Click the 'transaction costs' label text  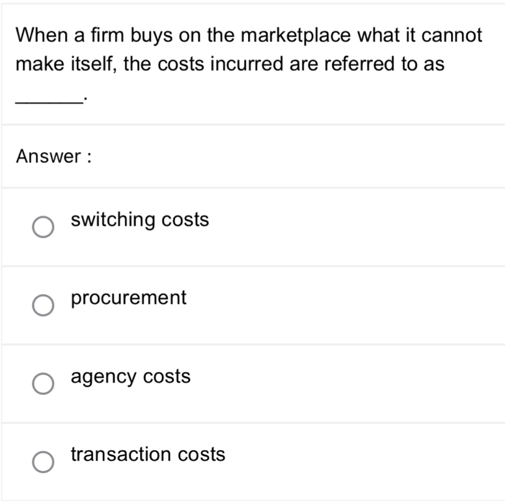point(148,454)
